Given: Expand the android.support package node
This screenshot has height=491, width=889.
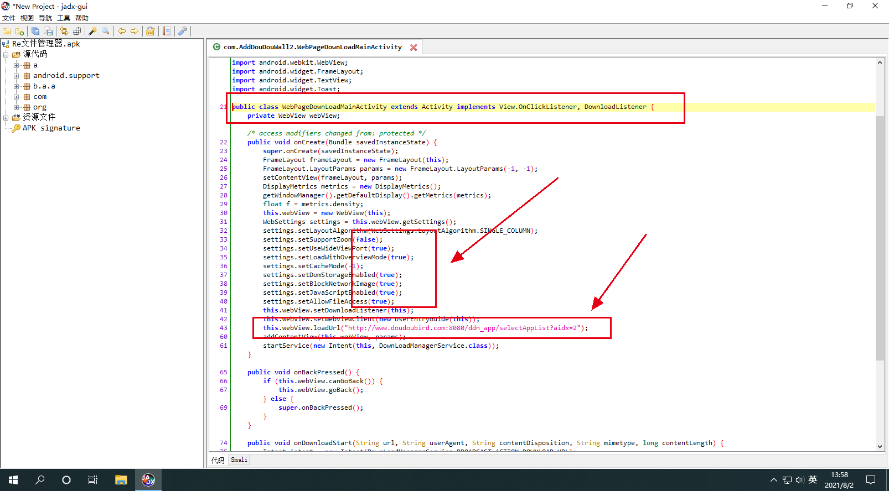Looking at the screenshot, I should (17, 76).
